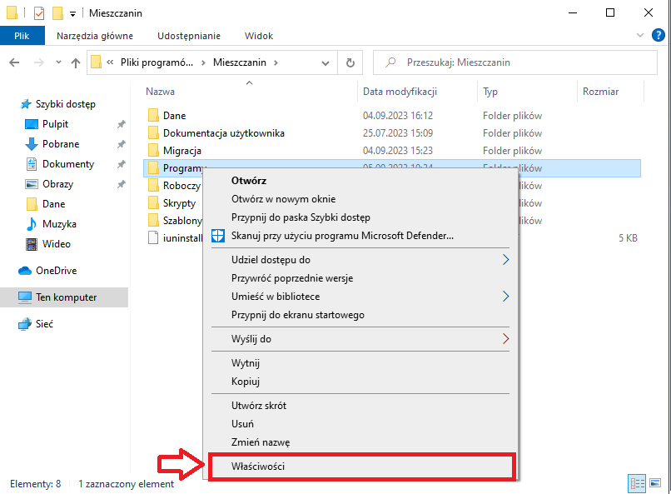Switch to details view layout

click(x=637, y=483)
